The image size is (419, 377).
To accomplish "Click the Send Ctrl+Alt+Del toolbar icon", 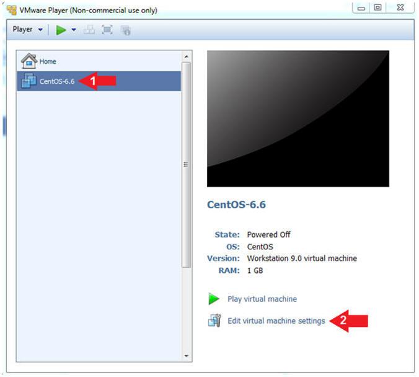I will point(89,30).
